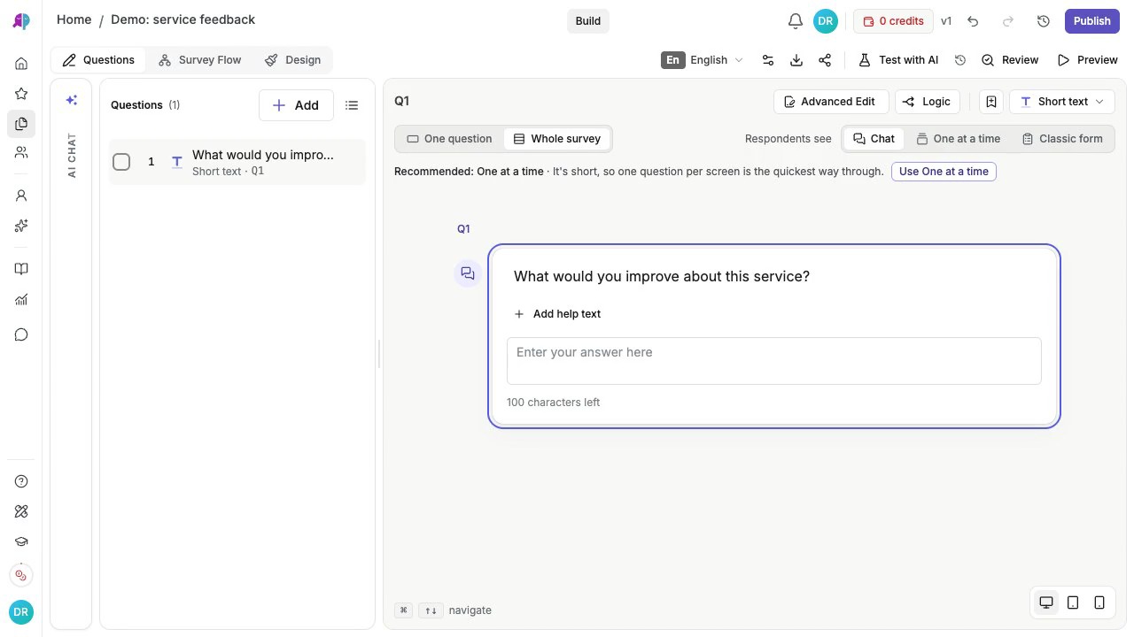
Task: Open the notifications bell
Action: [795, 21]
